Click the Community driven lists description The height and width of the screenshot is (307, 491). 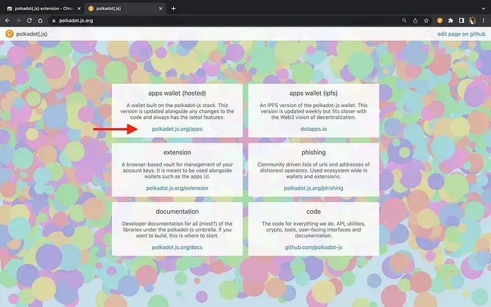click(314, 171)
